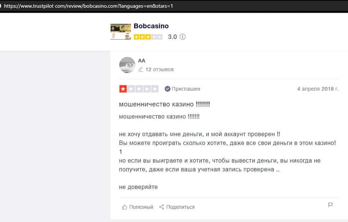Open the Bobcasino company title link

click(x=151, y=26)
